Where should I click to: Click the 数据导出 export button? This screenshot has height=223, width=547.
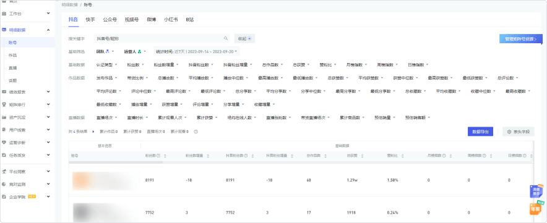coord(480,132)
